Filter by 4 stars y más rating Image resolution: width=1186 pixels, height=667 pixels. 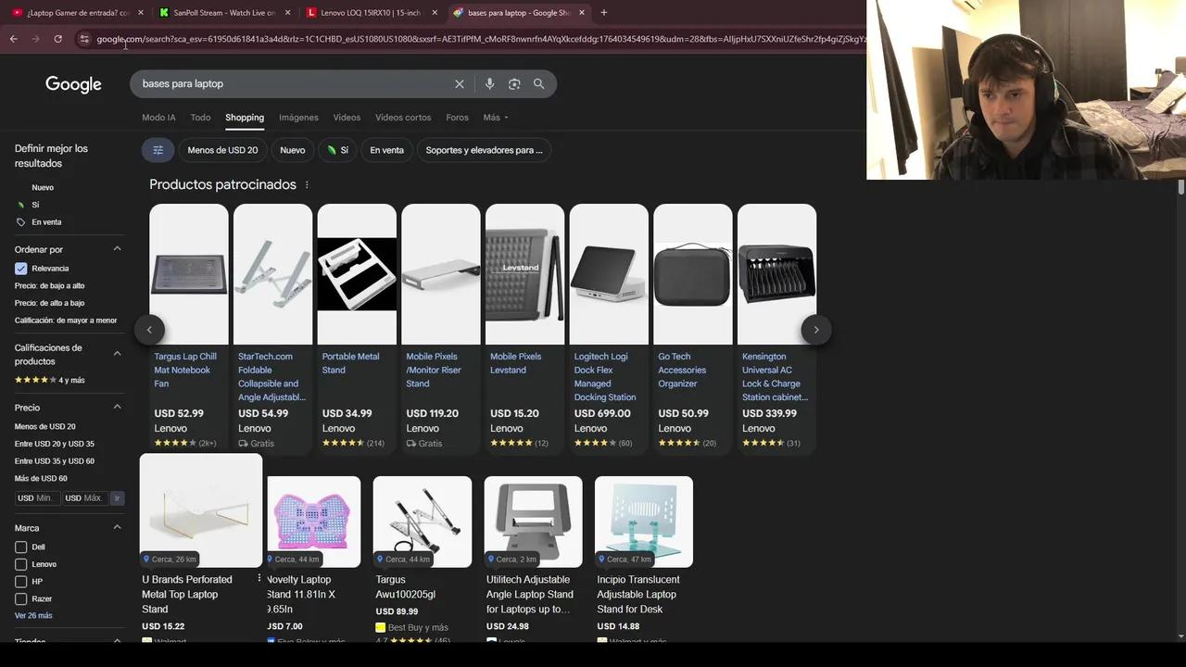coord(49,380)
